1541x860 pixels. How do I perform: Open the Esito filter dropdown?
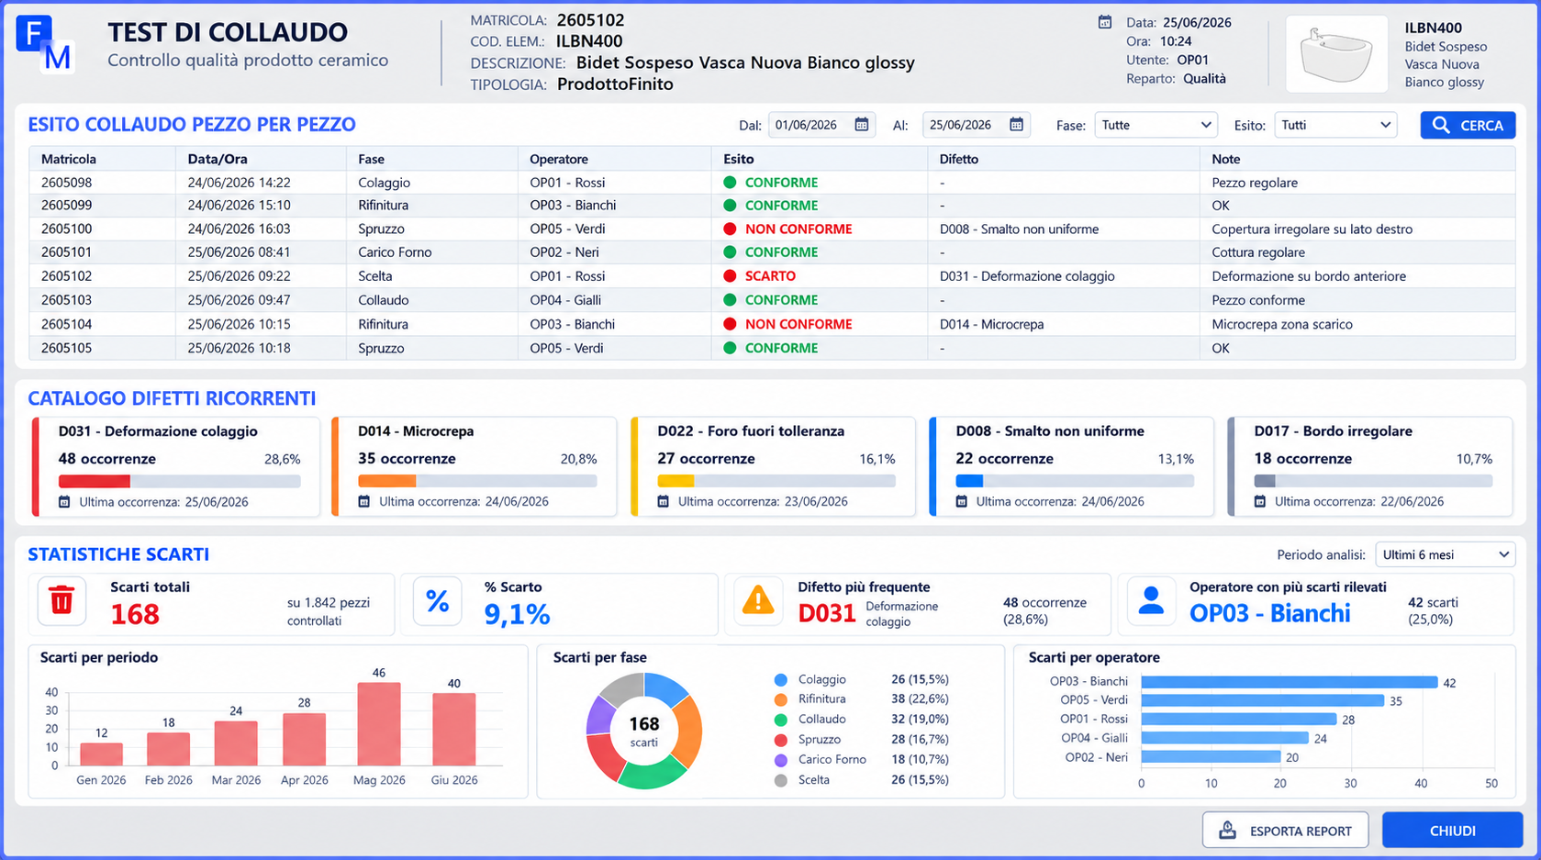(x=1335, y=125)
